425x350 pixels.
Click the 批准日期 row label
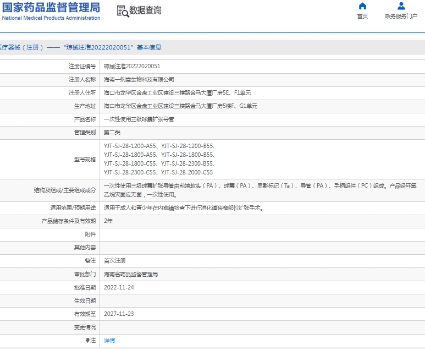[85, 288]
